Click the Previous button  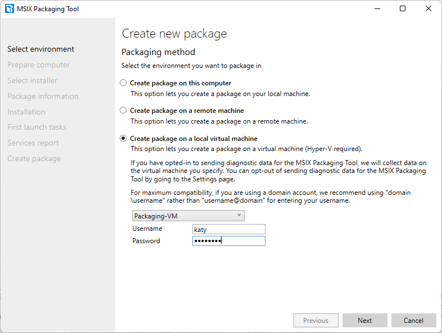pyautogui.click(x=315, y=320)
